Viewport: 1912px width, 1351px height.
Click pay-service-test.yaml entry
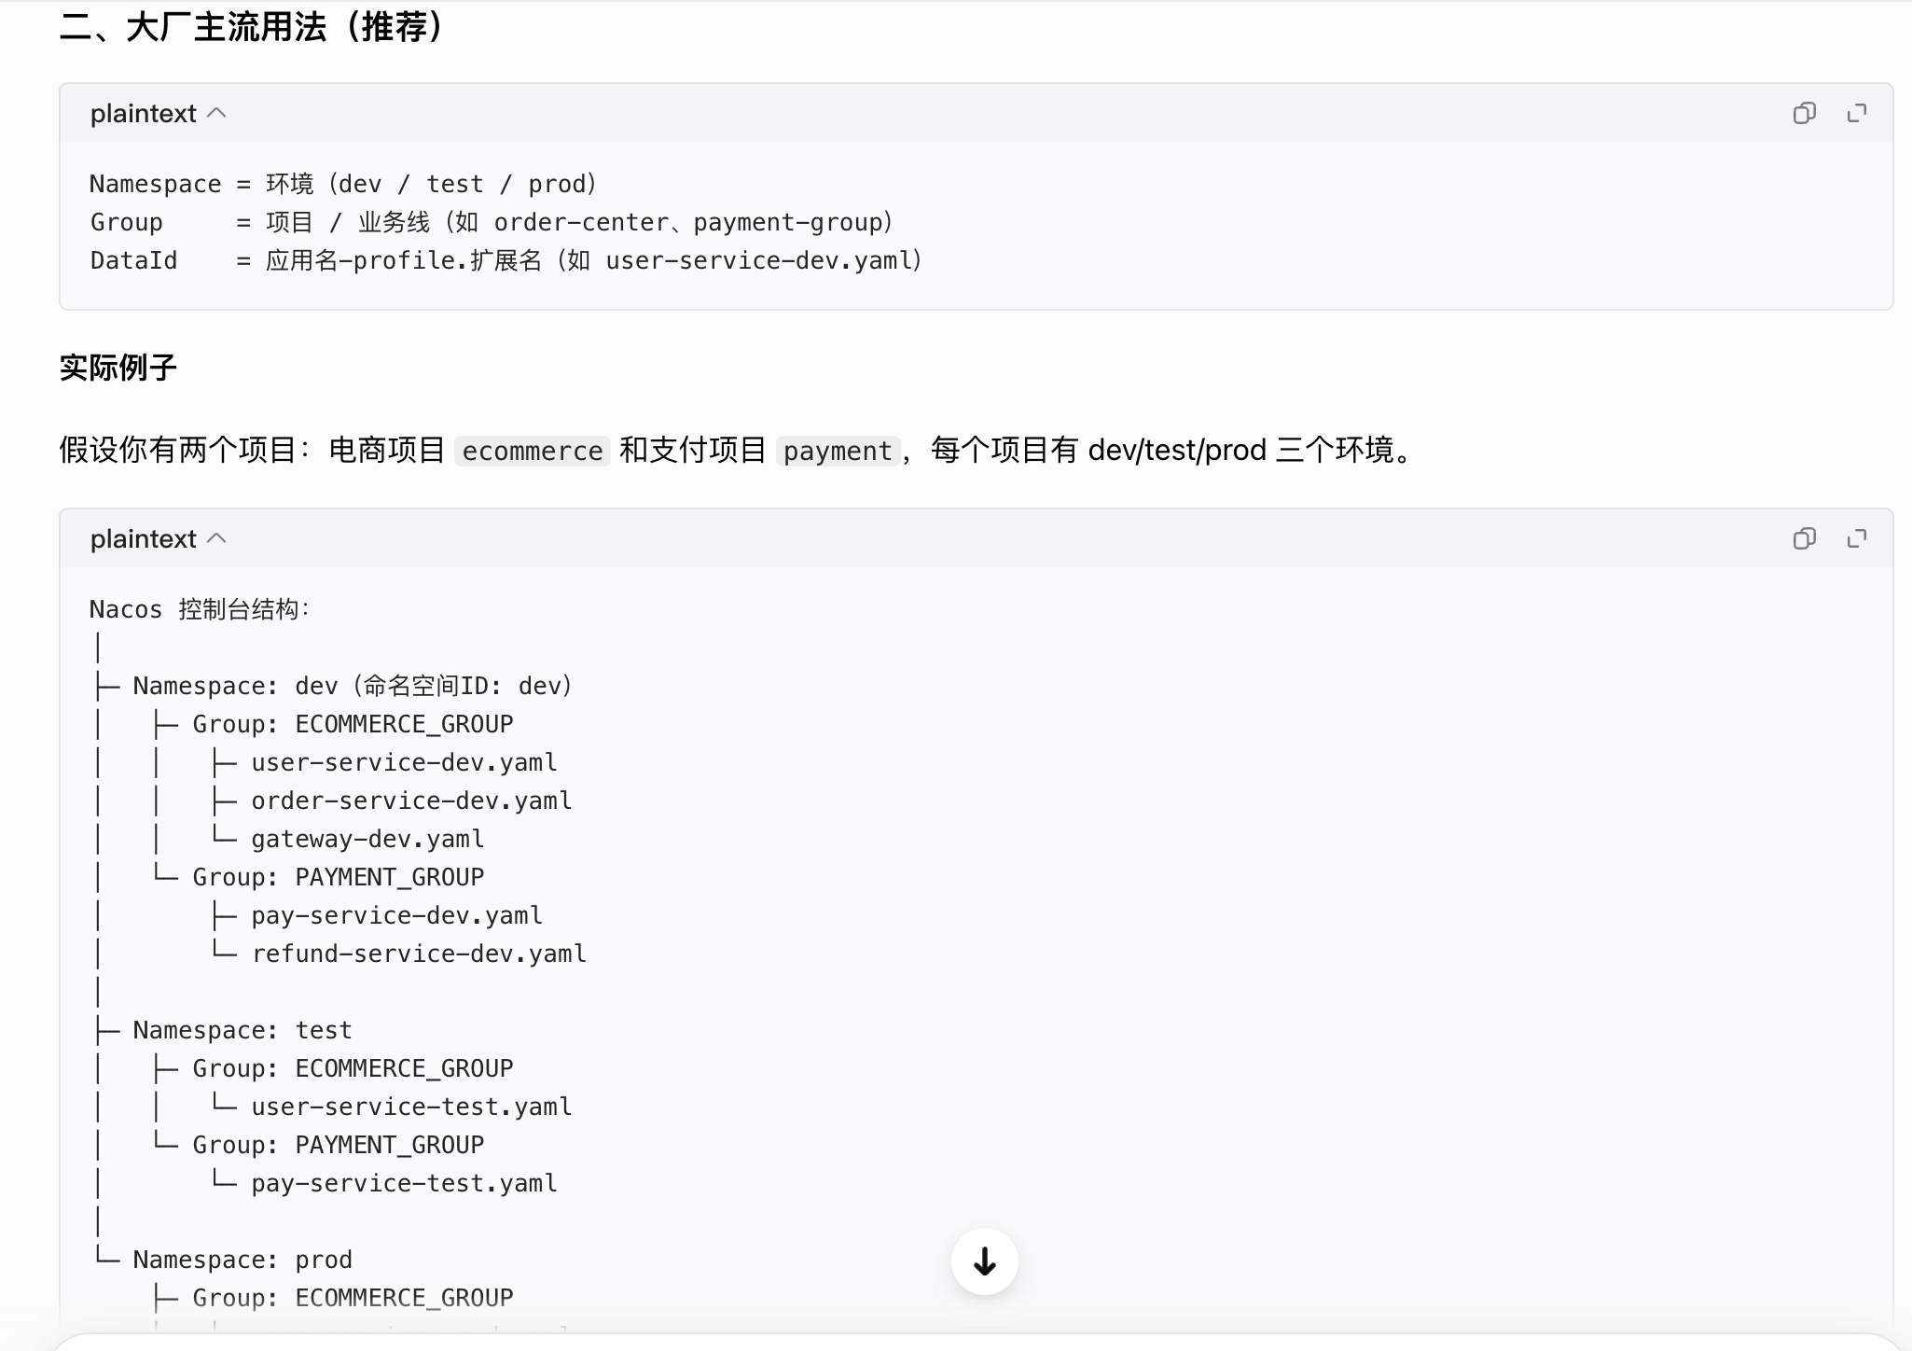click(x=404, y=1183)
